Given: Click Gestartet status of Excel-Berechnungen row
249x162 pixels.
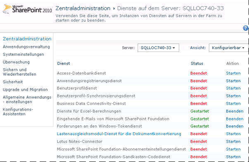Looking at the screenshot, I should [x=199, y=111].
